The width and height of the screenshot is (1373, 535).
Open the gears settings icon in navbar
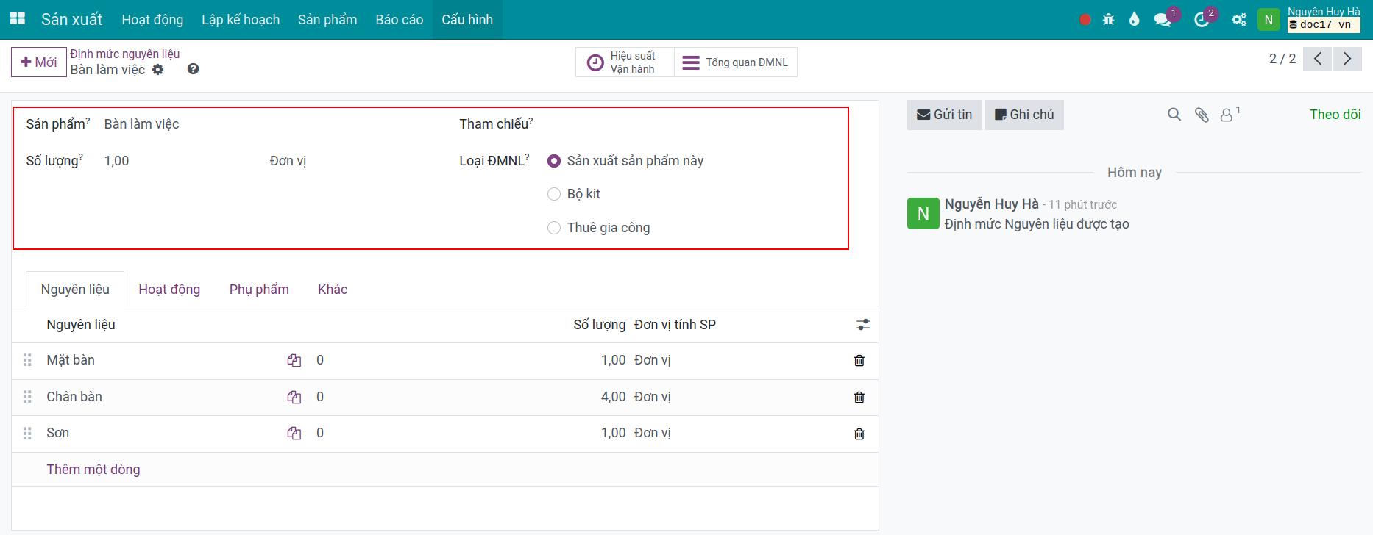click(x=1240, y=20)
